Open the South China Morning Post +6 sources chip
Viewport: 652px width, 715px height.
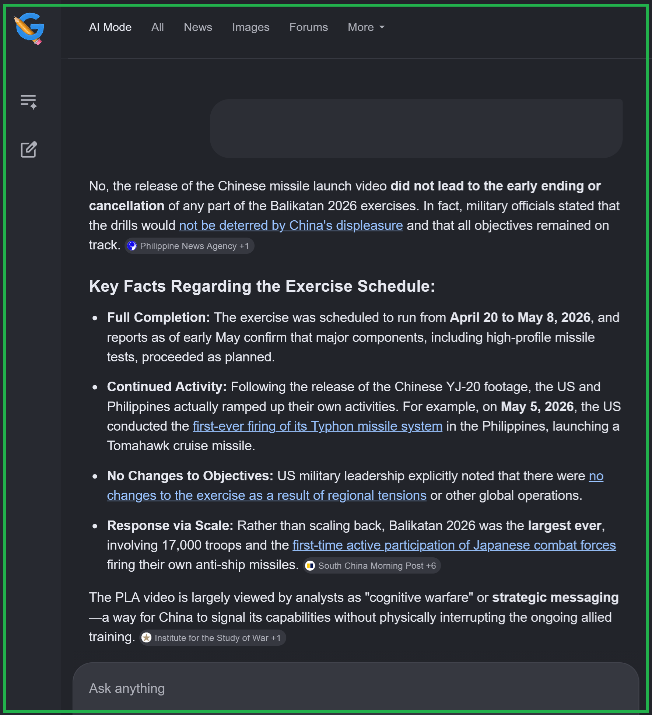click(372, 566)
